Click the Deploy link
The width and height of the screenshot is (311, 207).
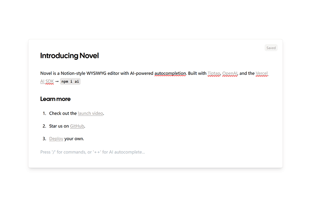coord(56,139)
